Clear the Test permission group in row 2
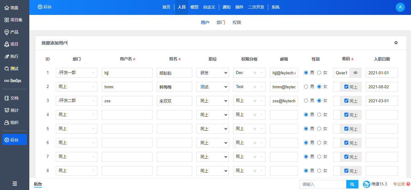 255,87
